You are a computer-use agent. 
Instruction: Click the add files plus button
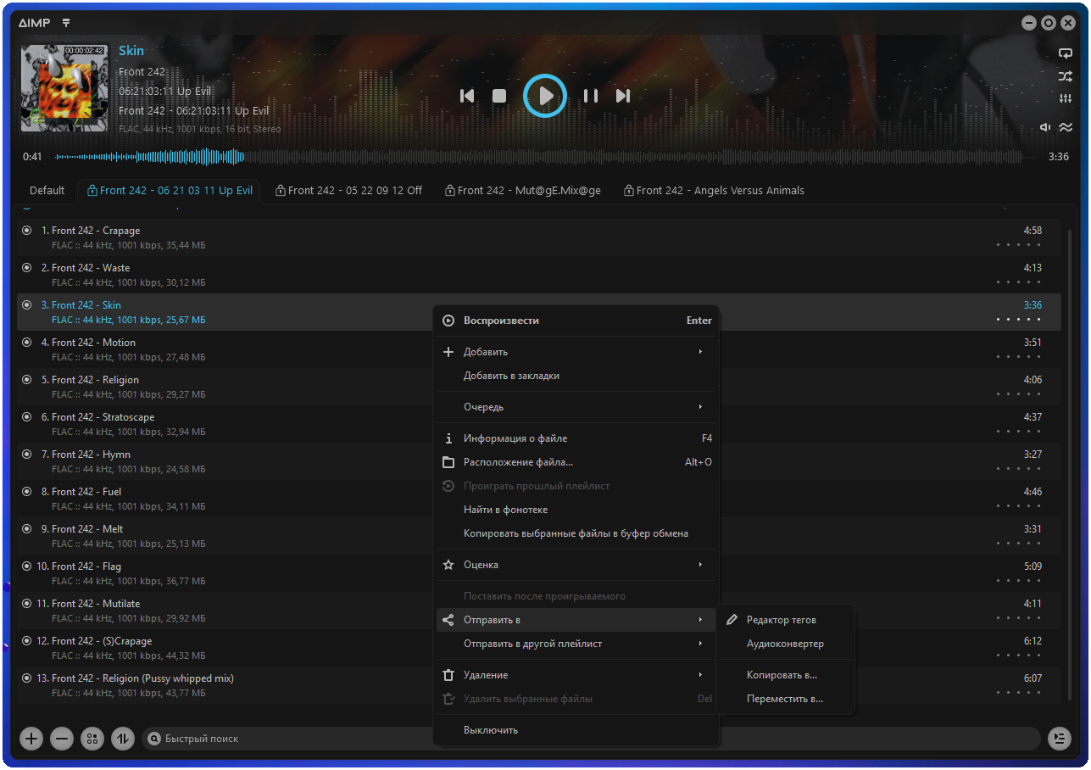31,739
